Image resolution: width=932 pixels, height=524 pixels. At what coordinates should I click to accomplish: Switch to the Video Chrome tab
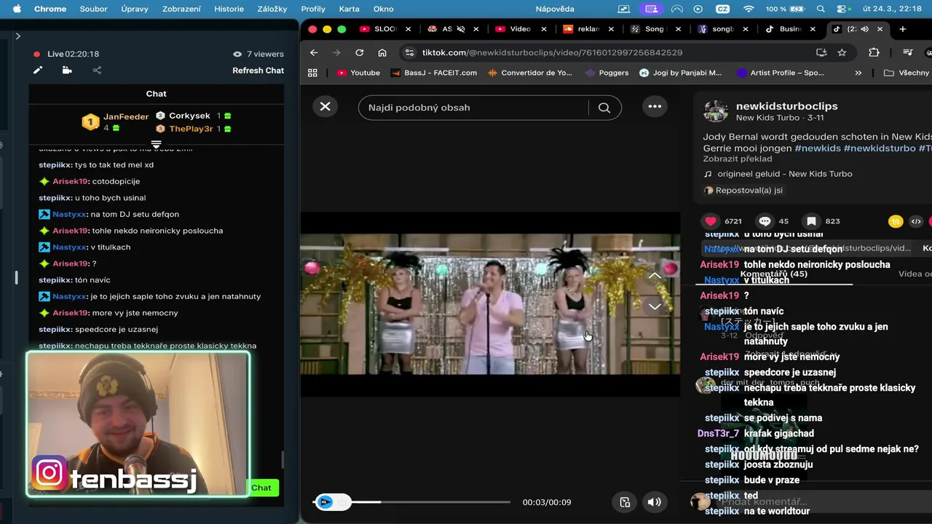coord(521,29)
